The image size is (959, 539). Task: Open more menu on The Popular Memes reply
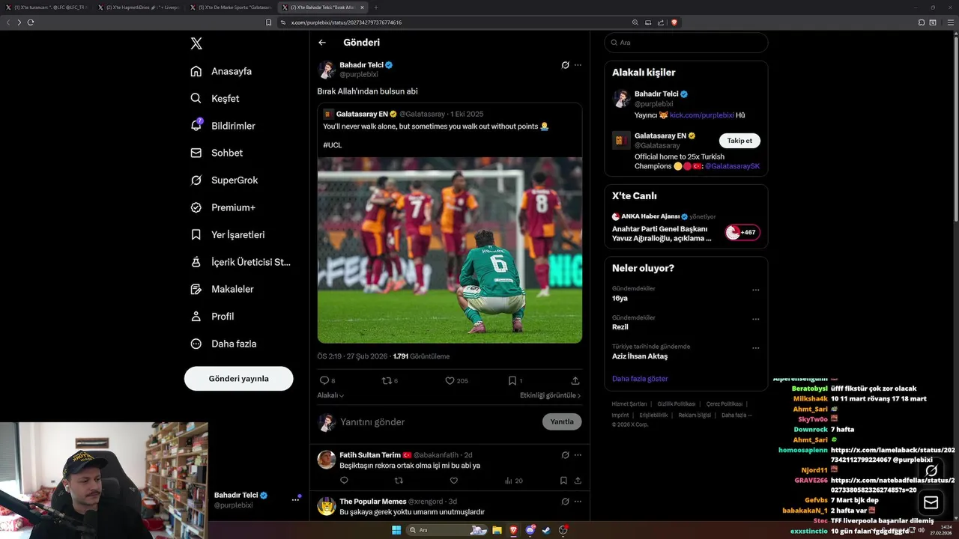(578, 501)
